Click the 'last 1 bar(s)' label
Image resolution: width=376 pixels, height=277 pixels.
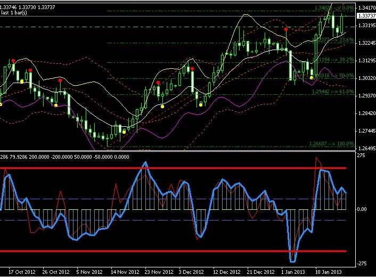coord(14,13)
